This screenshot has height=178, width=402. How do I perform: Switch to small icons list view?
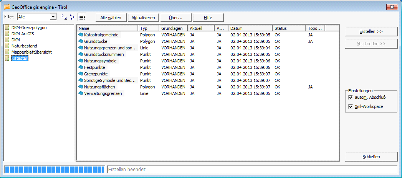pos(73,17)
